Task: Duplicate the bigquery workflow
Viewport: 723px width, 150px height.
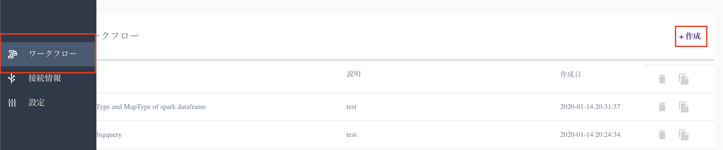Action: tap(683, 135)
